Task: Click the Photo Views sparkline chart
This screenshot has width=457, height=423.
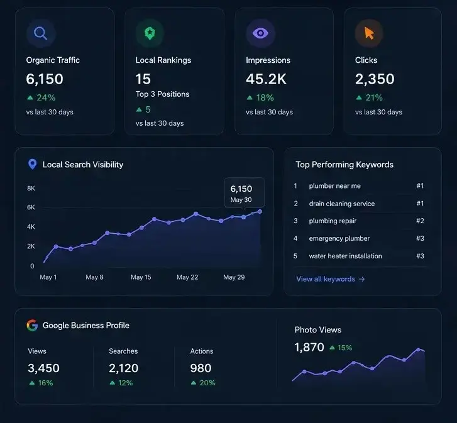Action: pyautogui.click(x=358, y=368)
